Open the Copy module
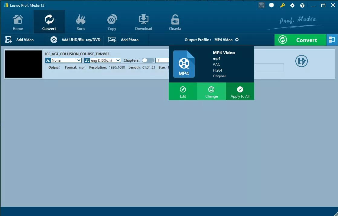 pyautogui.click(x=112, y=21)
